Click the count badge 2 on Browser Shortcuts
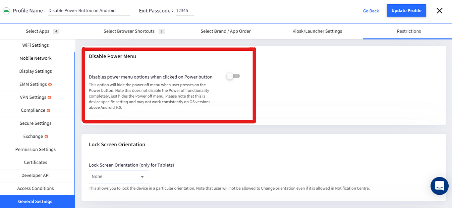 tap(162, 32)
